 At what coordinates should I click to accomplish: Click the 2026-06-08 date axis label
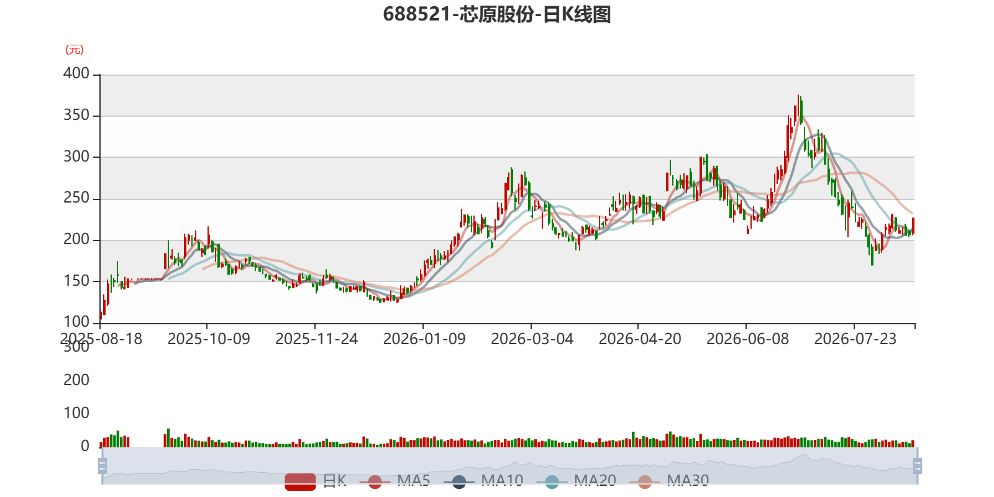tap(747, 339)
